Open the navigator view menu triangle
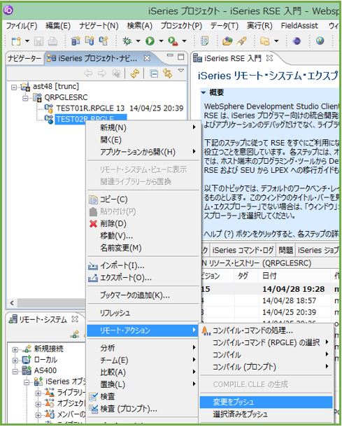Screen dimensions: 342x427 181,71
